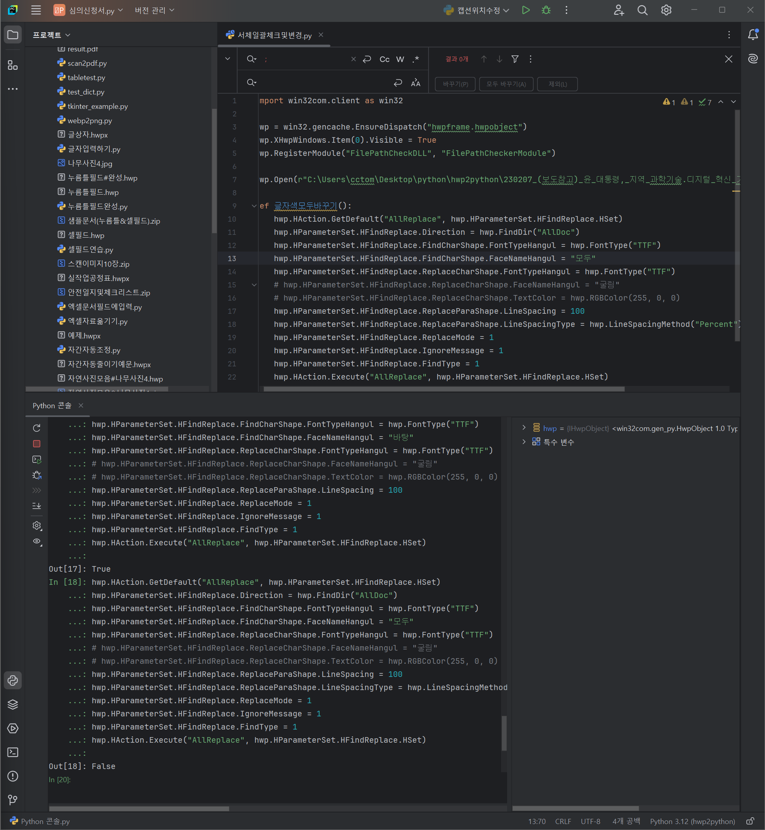The height and width of the screenshot is (830, 765).
Task: Open the Problems tool window icon
Action: coord(13,776)
